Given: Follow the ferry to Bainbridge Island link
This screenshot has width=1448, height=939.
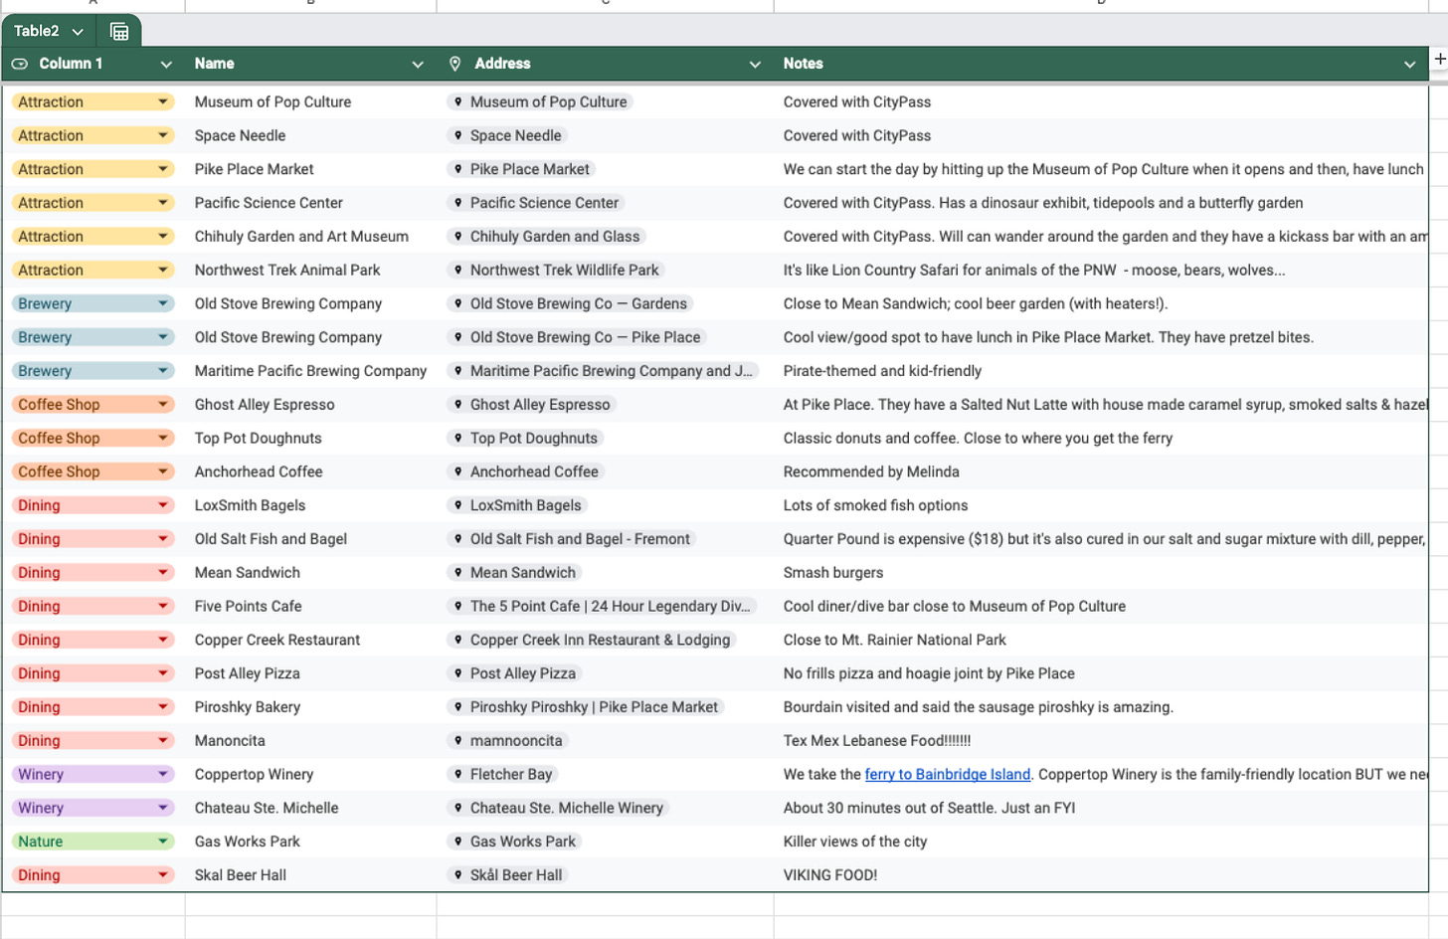Looking at the screenshot, I should pyautogui.click(x=948, y=774).
